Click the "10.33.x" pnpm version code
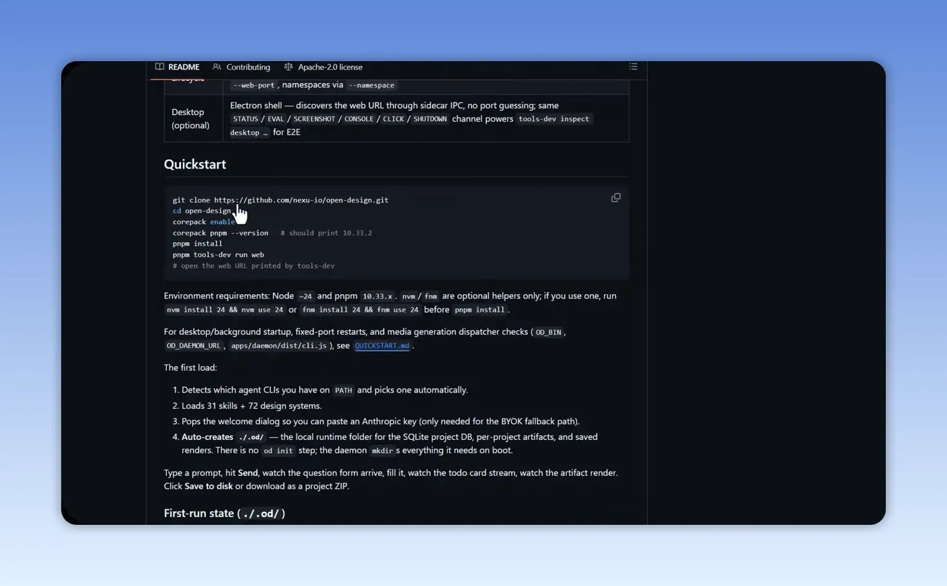Image resolution: width=947 pixels, height=586 pixels. tap(378, 296)
